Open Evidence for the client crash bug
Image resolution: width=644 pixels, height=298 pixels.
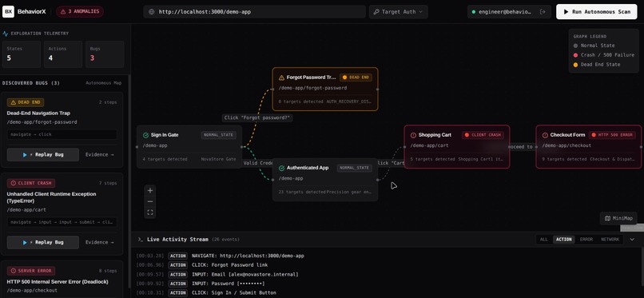(99, 242)
